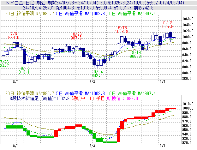The height and width of the screenshot is (150, 197).
Task: Click the 終1001.7 closing price value
Action: (122, 8)
